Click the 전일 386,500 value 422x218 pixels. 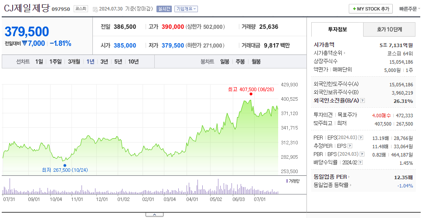125,27
